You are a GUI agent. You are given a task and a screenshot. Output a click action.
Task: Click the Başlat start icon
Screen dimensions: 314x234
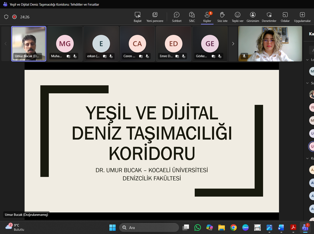(x=138, y=17)
